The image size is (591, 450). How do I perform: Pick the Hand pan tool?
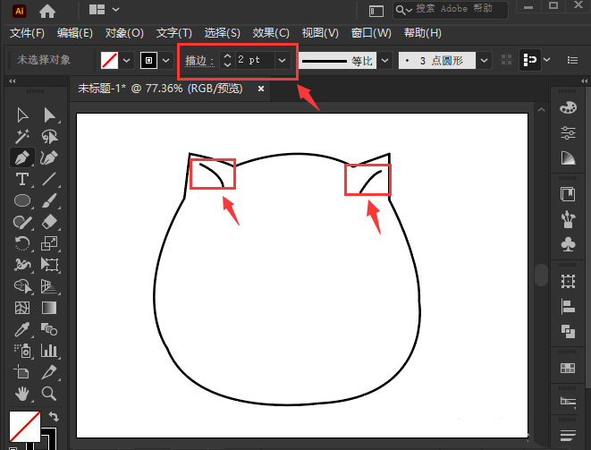click(22, 393)
